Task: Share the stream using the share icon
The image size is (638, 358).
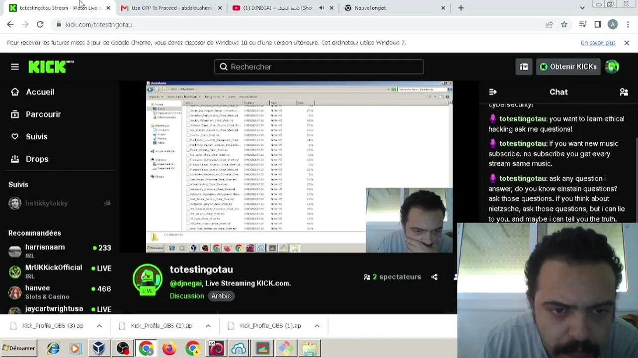Action: 434,277
